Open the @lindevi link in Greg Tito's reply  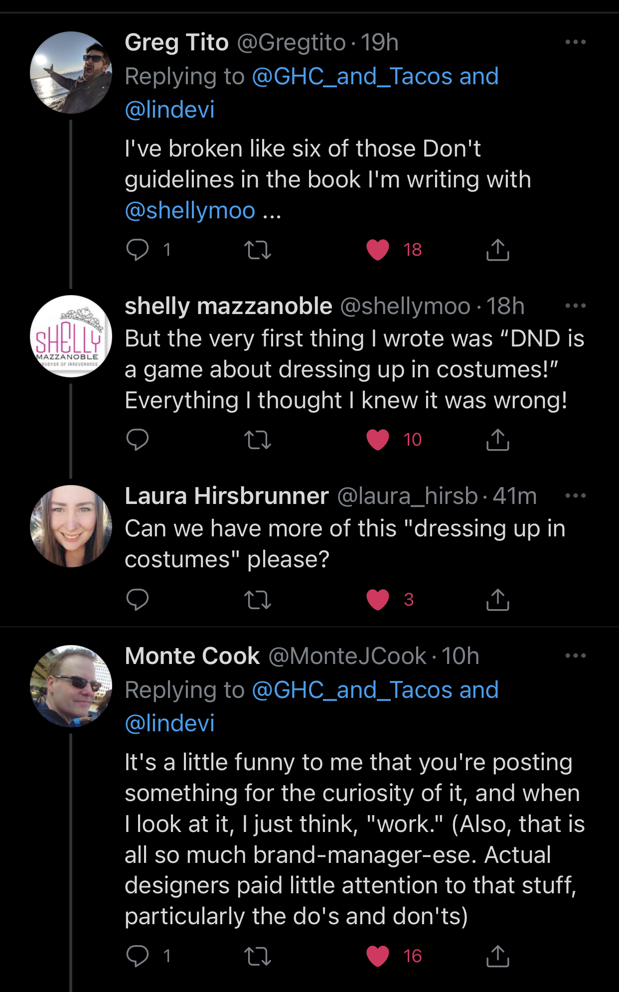pos(169,109)
